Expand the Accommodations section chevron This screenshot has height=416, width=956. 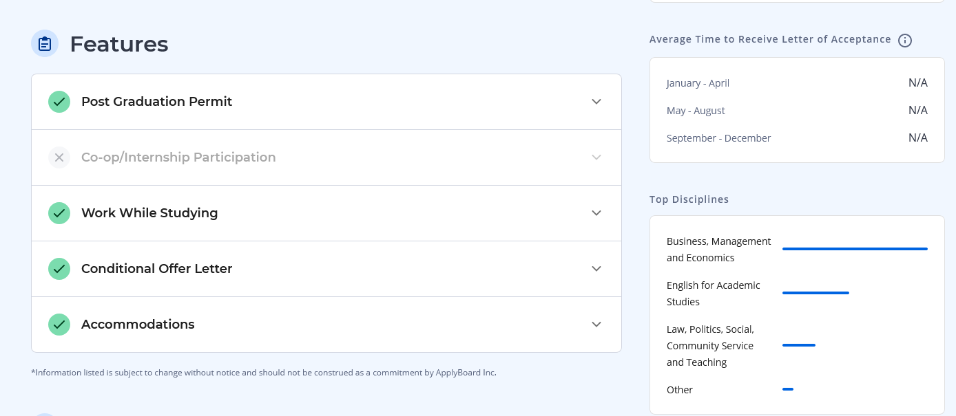pos(596,325)
